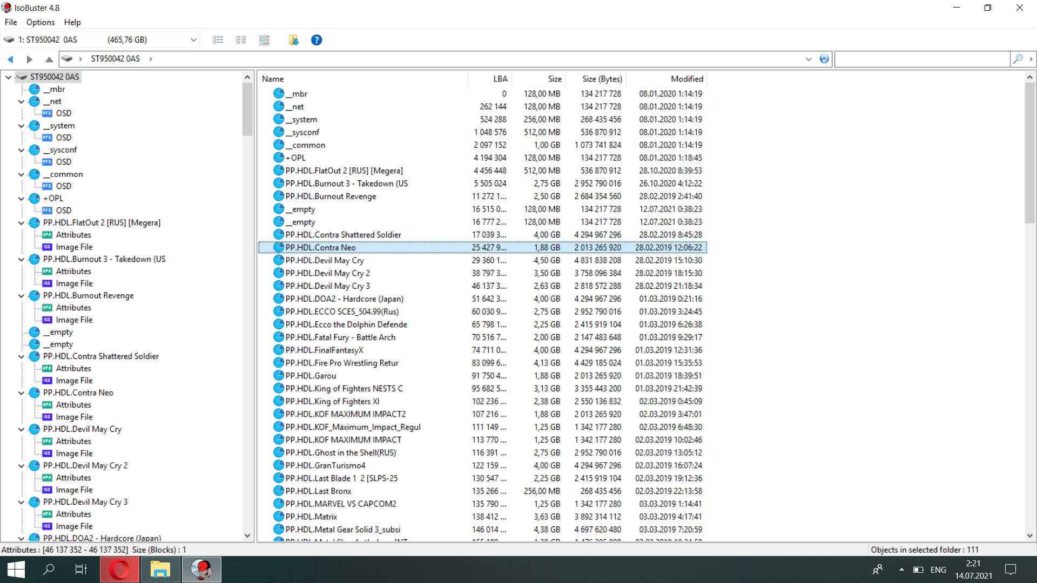Image resolution: width=1037 pixels, height=583 pixels.
Task: Select PP.HDL.Matrix row in list
Action: point(482,517)
